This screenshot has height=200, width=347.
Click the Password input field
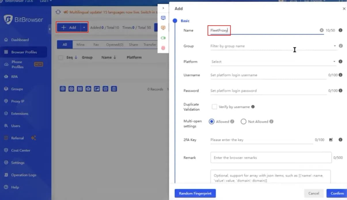point(268,91)
